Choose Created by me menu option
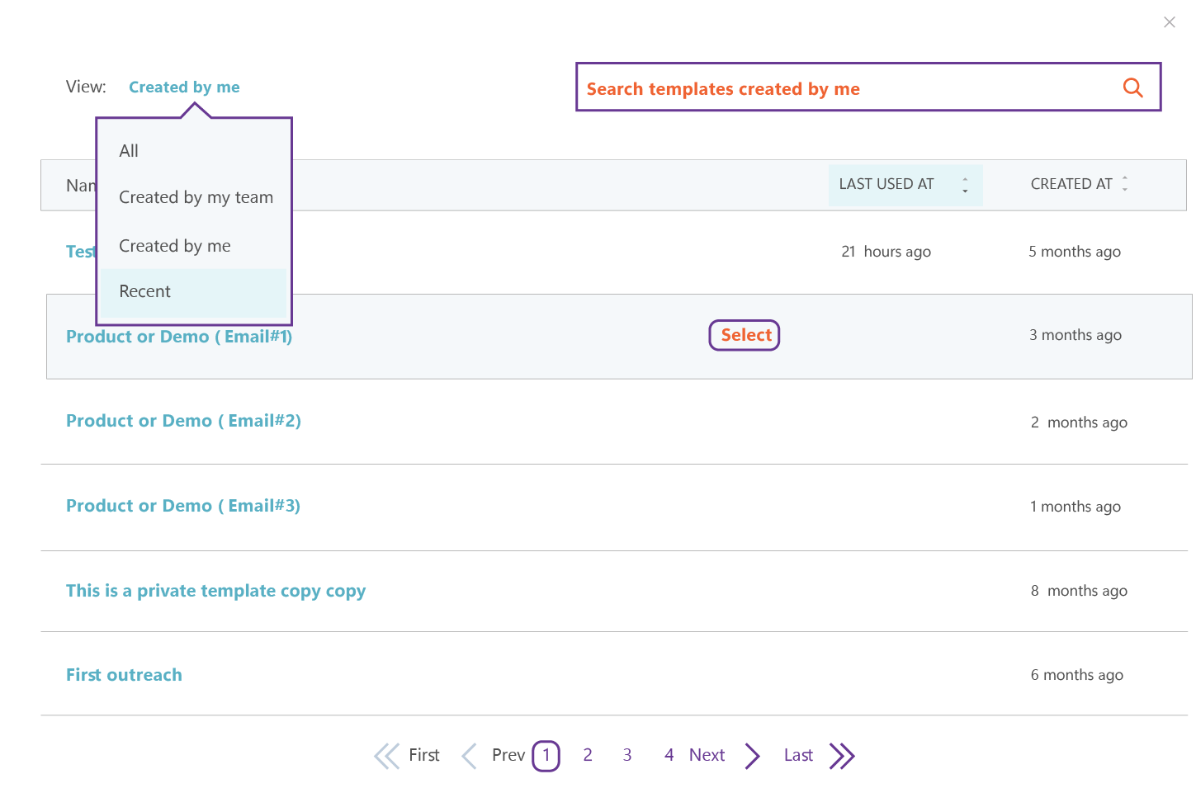Image resolution: width=1196 pixels, height=807 pixels. pos(175,246)
